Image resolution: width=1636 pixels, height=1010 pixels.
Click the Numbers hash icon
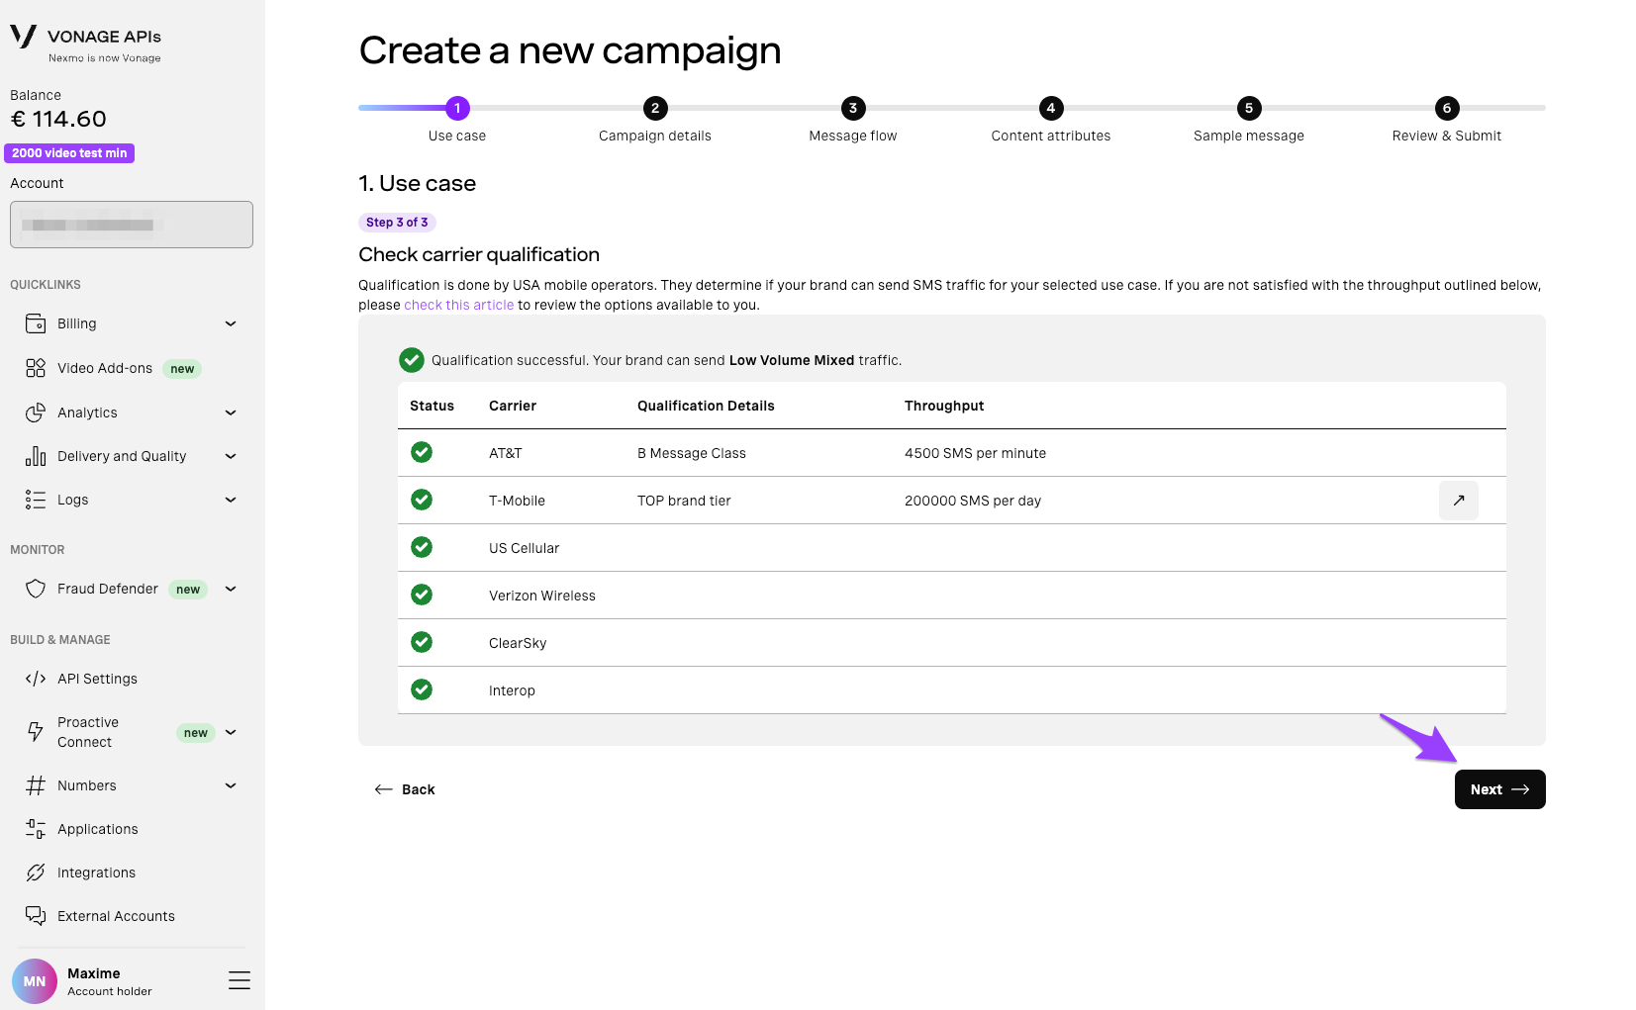click(36, 785)
